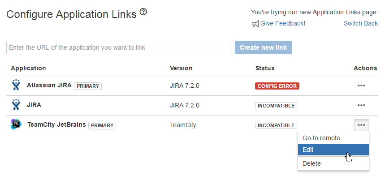
Task: Click the PRIMARY badge beside TeamCity JetBrains
Action: point(102,125)
